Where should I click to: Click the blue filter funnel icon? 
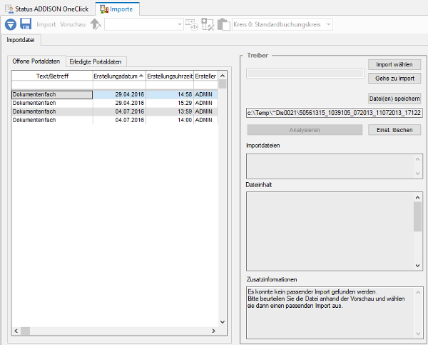tap(11, 24)
